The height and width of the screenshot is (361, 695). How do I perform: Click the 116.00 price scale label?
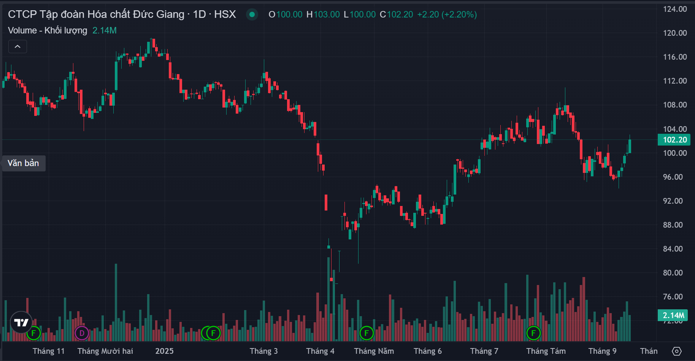[675, 57]
